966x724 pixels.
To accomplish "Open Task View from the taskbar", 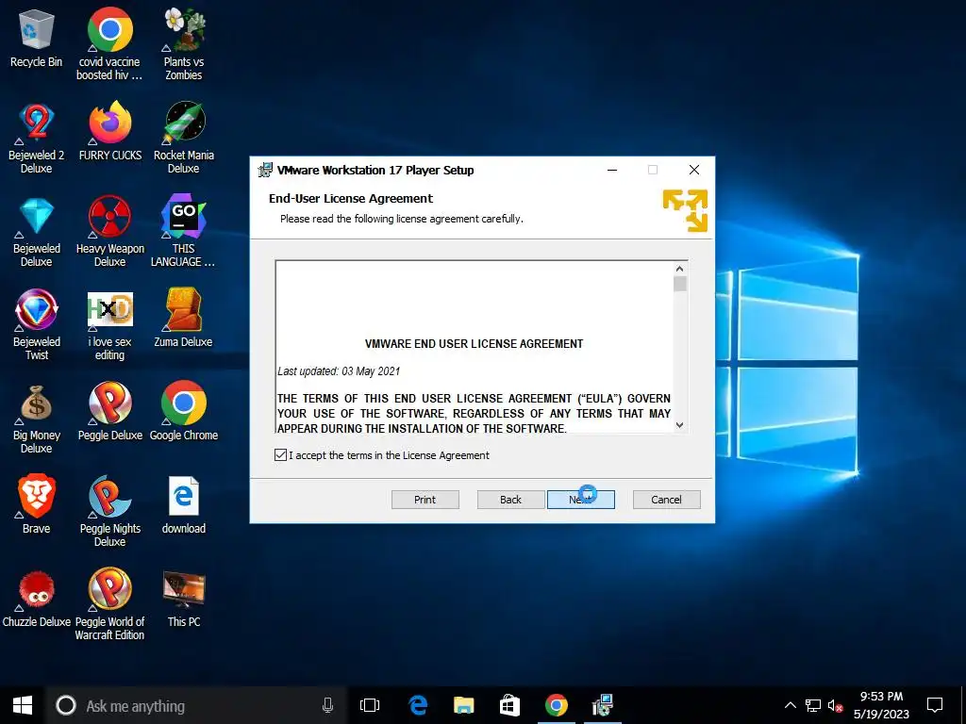I will (370, 705).
